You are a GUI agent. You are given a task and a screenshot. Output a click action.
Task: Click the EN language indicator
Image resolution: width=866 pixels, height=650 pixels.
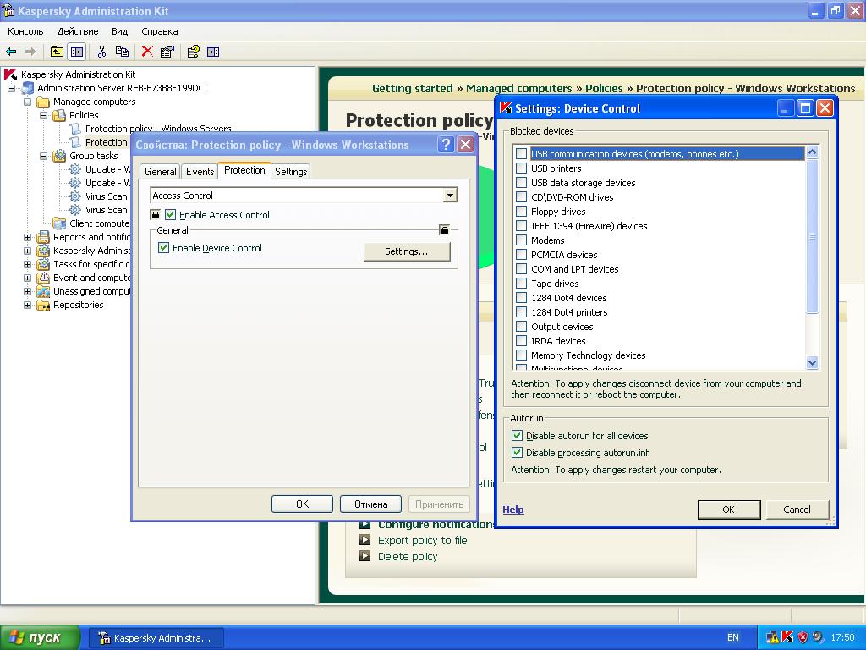click(x=733, y=637)
